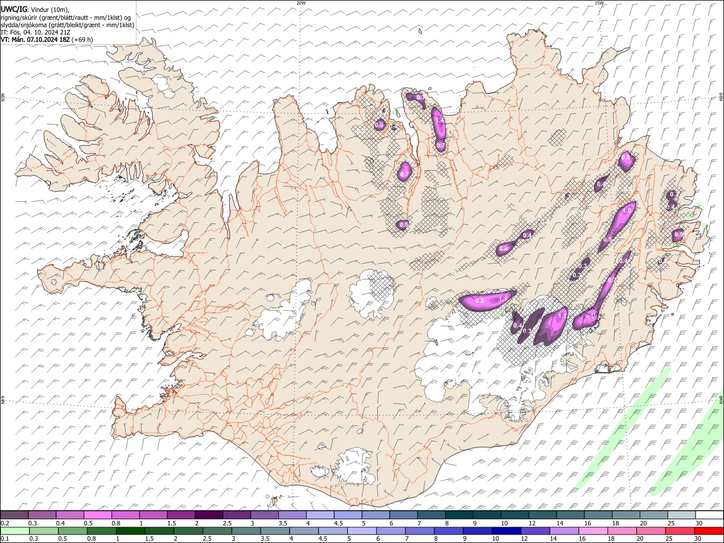This screenshot has height=543, width=724.
Task: Click the '0.6' snowfall value on the map
Action: (503, 249)
